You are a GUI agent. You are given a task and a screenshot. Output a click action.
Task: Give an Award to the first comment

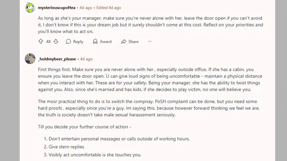pyautogui.click(x=102, y=42)
